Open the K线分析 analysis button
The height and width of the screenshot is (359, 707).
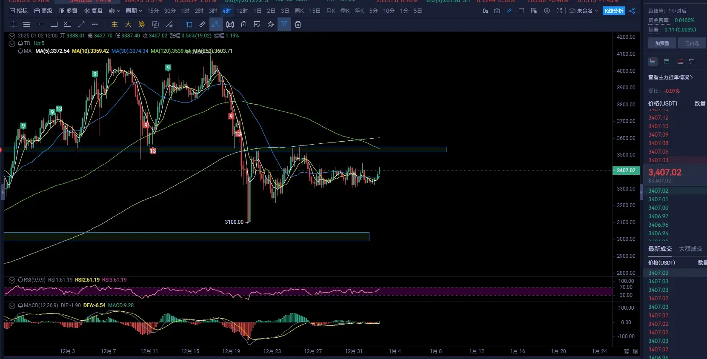pyautogui.click(x=614, y=11)
